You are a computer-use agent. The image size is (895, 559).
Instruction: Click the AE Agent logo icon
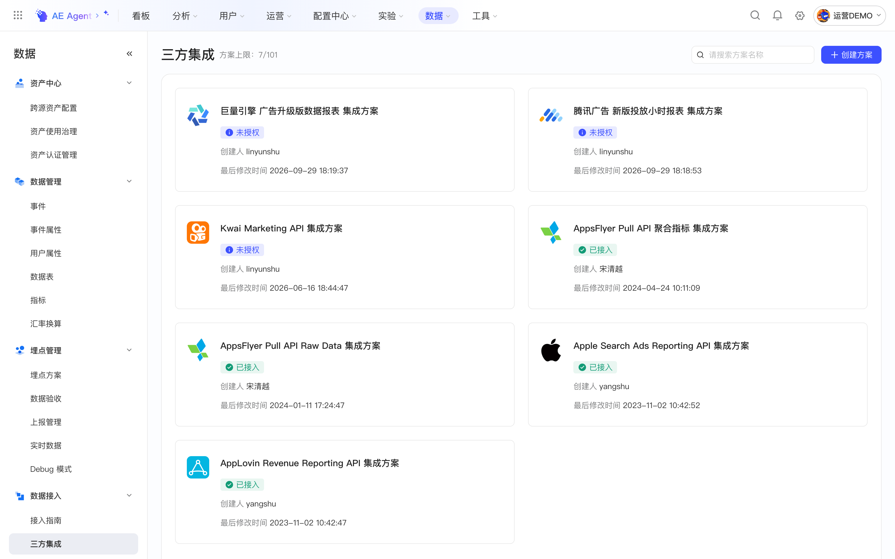[x=41, y=16]
